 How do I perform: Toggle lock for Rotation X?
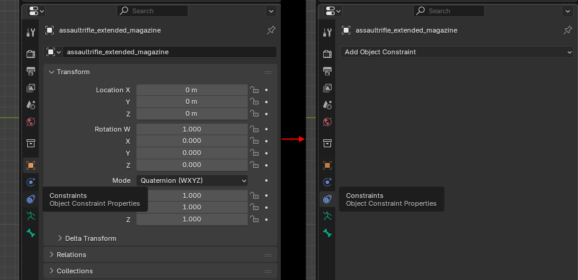coord(254,141)
